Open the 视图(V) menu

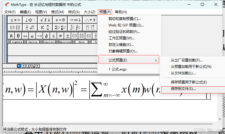(41, 12)
